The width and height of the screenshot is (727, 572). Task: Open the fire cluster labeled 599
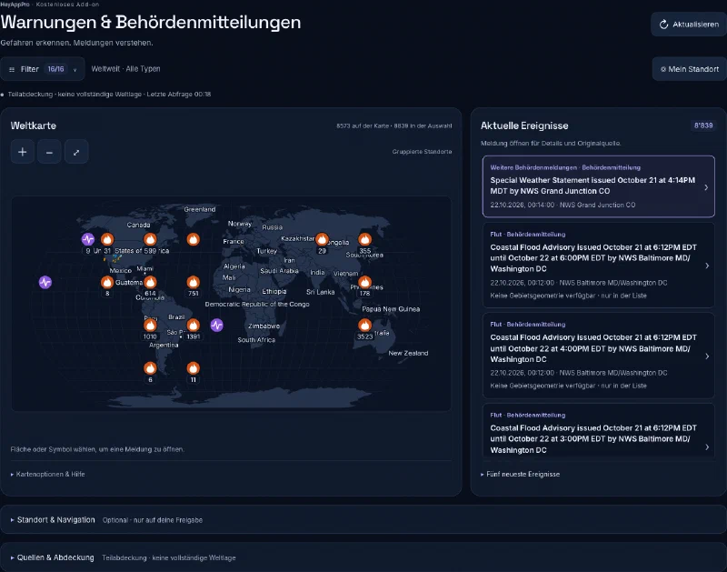[x=150, y=239]
